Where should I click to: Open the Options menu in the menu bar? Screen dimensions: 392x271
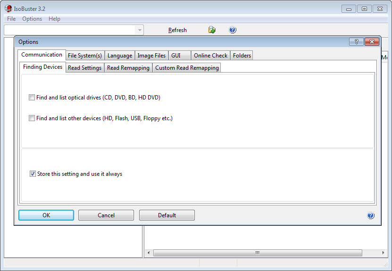coord(32,19)
